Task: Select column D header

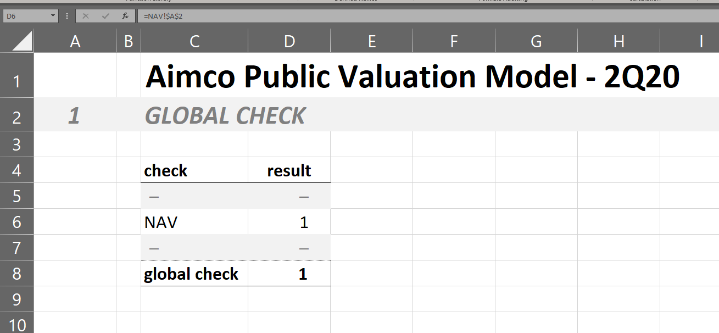Action: (289, 41)
